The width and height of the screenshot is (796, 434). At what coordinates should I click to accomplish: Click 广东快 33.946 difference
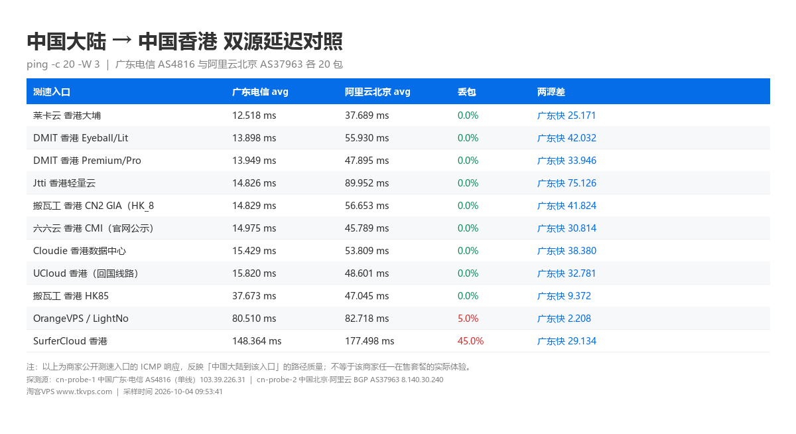point(566,161)
